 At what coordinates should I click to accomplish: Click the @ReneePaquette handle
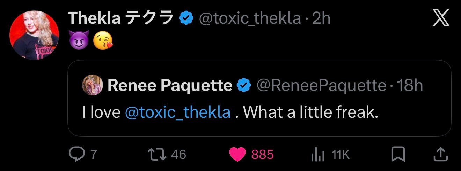(x=321, y=85)
